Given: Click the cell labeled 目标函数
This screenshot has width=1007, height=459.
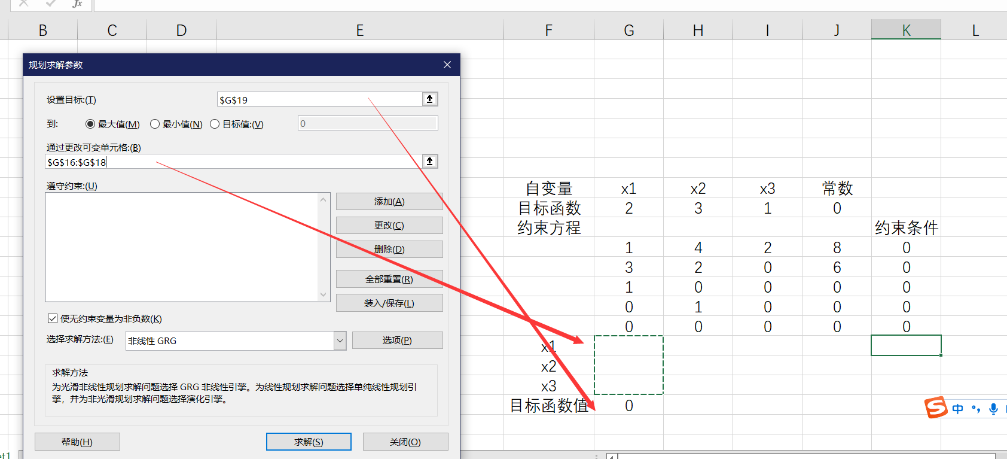Looking at the screenshot, I should (549, 208).
